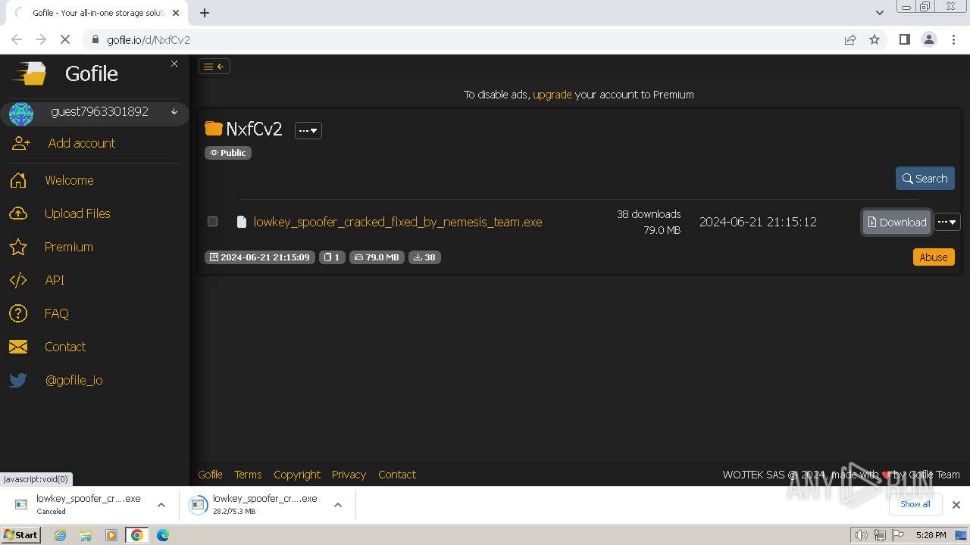This screenshot has width=970, height=545.
Task: Click the Search button
Action: pyautogui.click(x=925, y=179)
